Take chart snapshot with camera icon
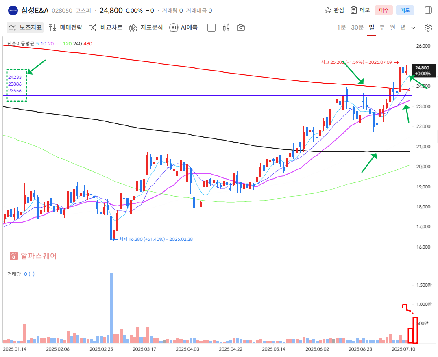Screen dimensions: 438x357 240,28
